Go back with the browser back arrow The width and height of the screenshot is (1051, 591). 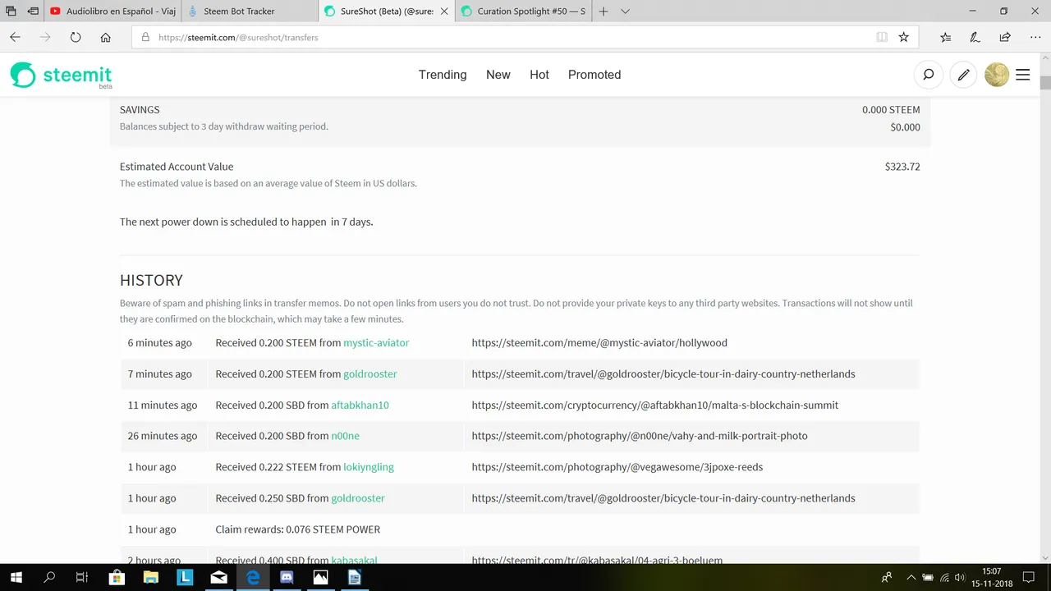pos(15,37)
